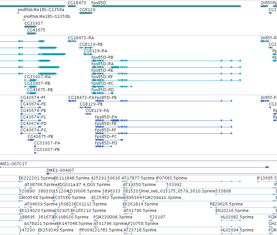Image resolution: width=277 pixels, height=235 pixels.
Task: Select EST EK261814.5prime
Action: point(140,204)
